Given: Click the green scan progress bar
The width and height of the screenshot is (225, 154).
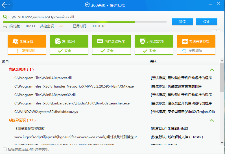Looking at the screenshot, I should [69, 22].
